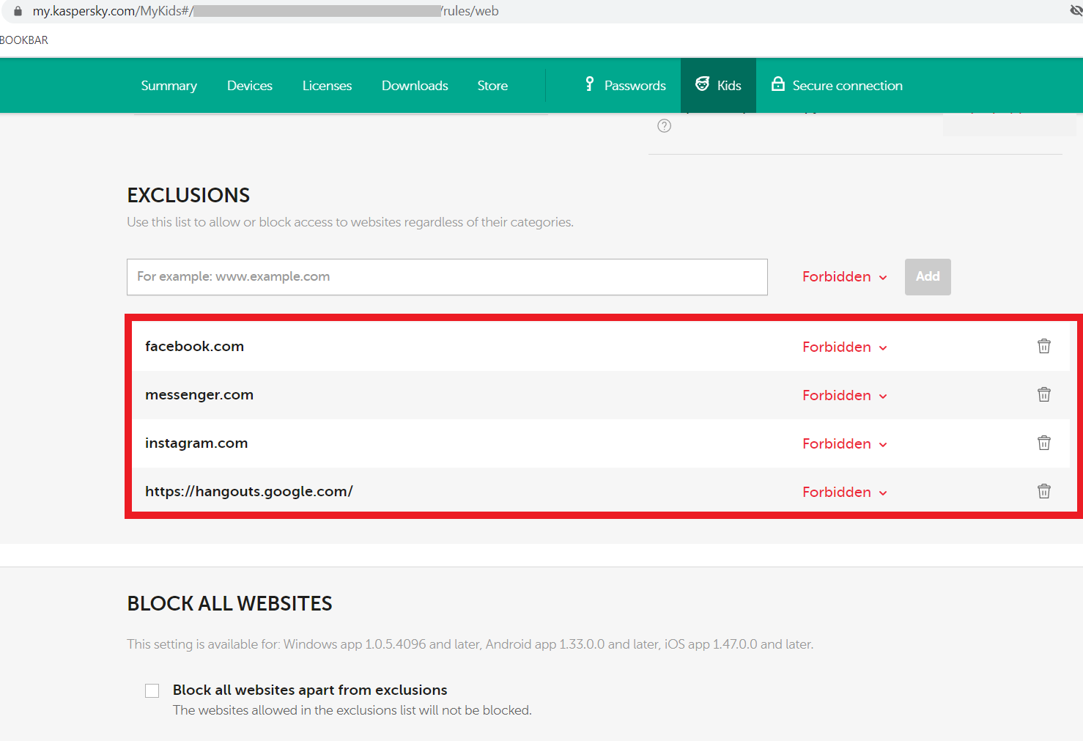Change hangouts.google.com Forbidden status dropdown

(845, 493)
